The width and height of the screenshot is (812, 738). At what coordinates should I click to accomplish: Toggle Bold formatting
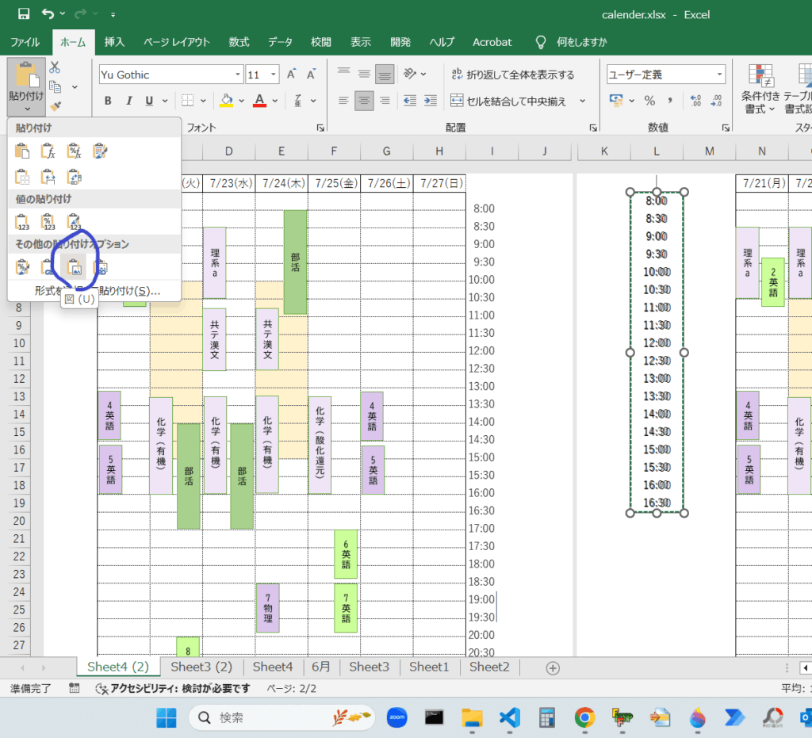pos(108,101)
